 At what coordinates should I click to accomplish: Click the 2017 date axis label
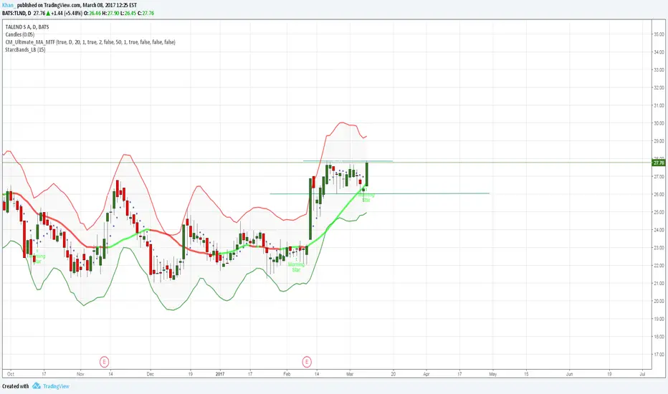pos(220,374)
